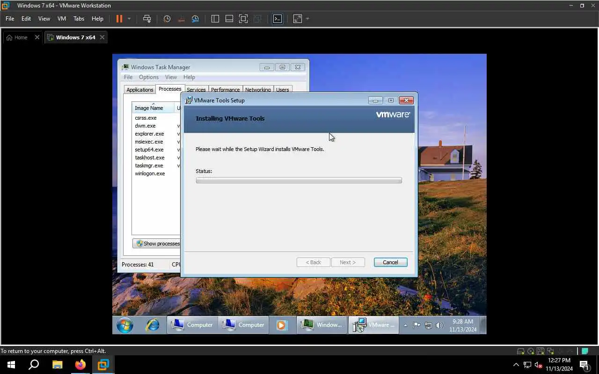Cancel the VMware Tools installation
Screen dimensions: 599x374
point(390,262)
